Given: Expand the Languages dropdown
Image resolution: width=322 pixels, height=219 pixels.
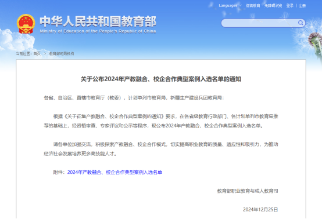Looking at the screenshot, I should point(230,6).
